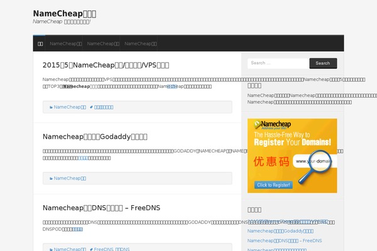Click the folder icon under the Godaddy post
The width and height of the screenshot is (377, 251).
(51, 178)
